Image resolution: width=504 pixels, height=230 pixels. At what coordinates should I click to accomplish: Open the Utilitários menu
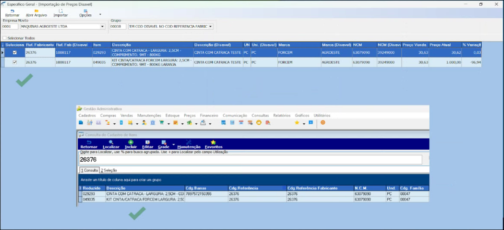pyautogui.click(x=322, y=116)
